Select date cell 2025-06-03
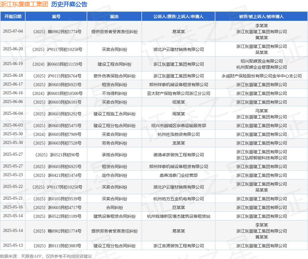This screenshot has width=308, height=259. point(13,125)
